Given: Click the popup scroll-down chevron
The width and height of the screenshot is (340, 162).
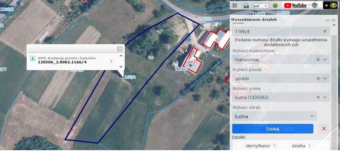Looking at the screenshot, I should pos(121,67).
